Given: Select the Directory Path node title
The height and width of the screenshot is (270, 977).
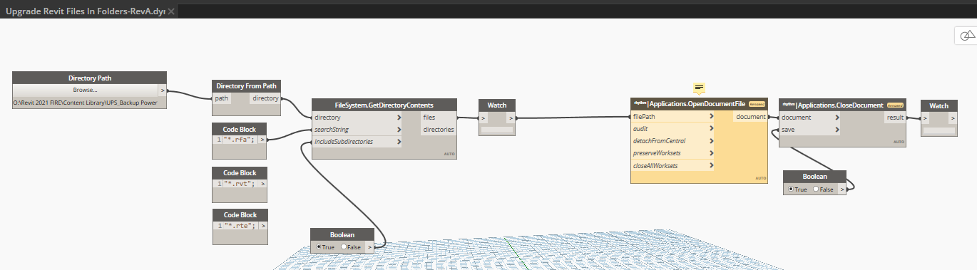Looking at the screenshot, I should (90, 78).
